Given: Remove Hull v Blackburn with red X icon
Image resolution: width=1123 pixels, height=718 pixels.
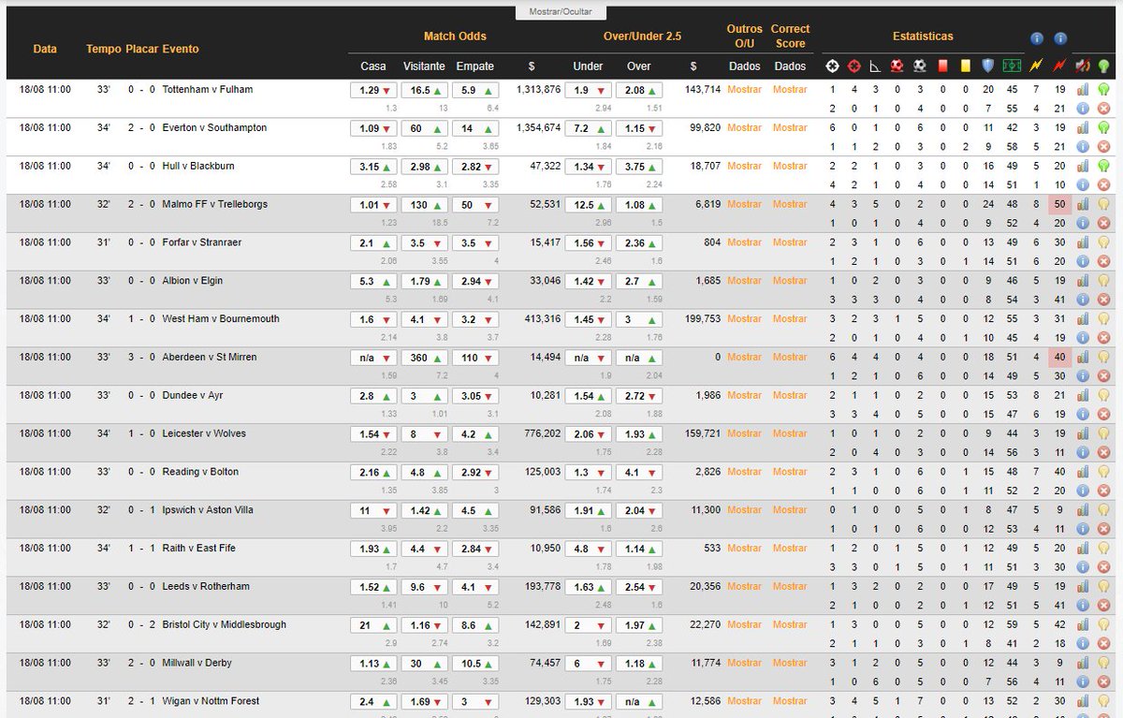Looking at the screenshot, I should coord(1103,185).
